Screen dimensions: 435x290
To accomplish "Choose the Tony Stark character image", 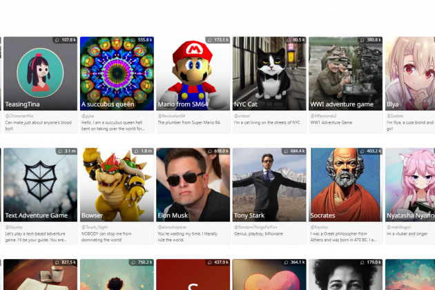I will (x=269, y=183).
